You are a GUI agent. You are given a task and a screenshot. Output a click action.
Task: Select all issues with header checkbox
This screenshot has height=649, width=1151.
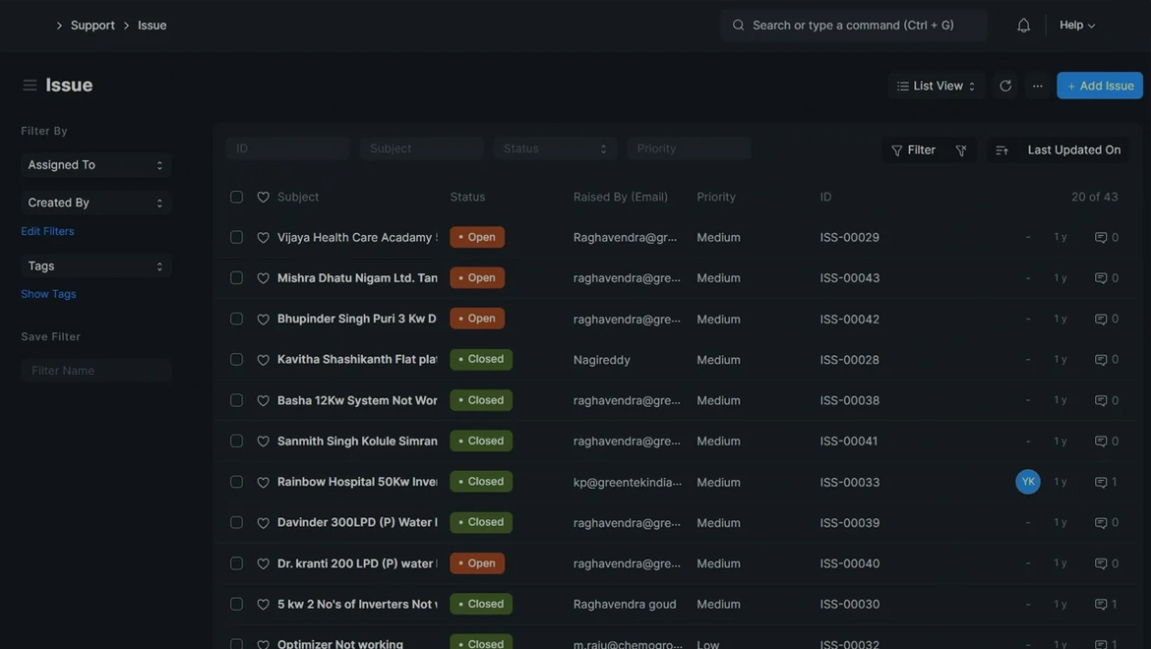236,197
